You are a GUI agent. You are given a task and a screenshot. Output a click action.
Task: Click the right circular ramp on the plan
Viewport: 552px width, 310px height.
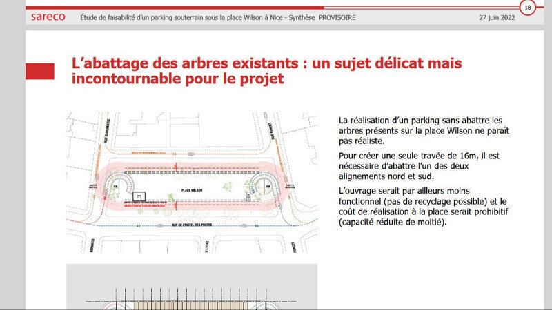coord(266,186)
